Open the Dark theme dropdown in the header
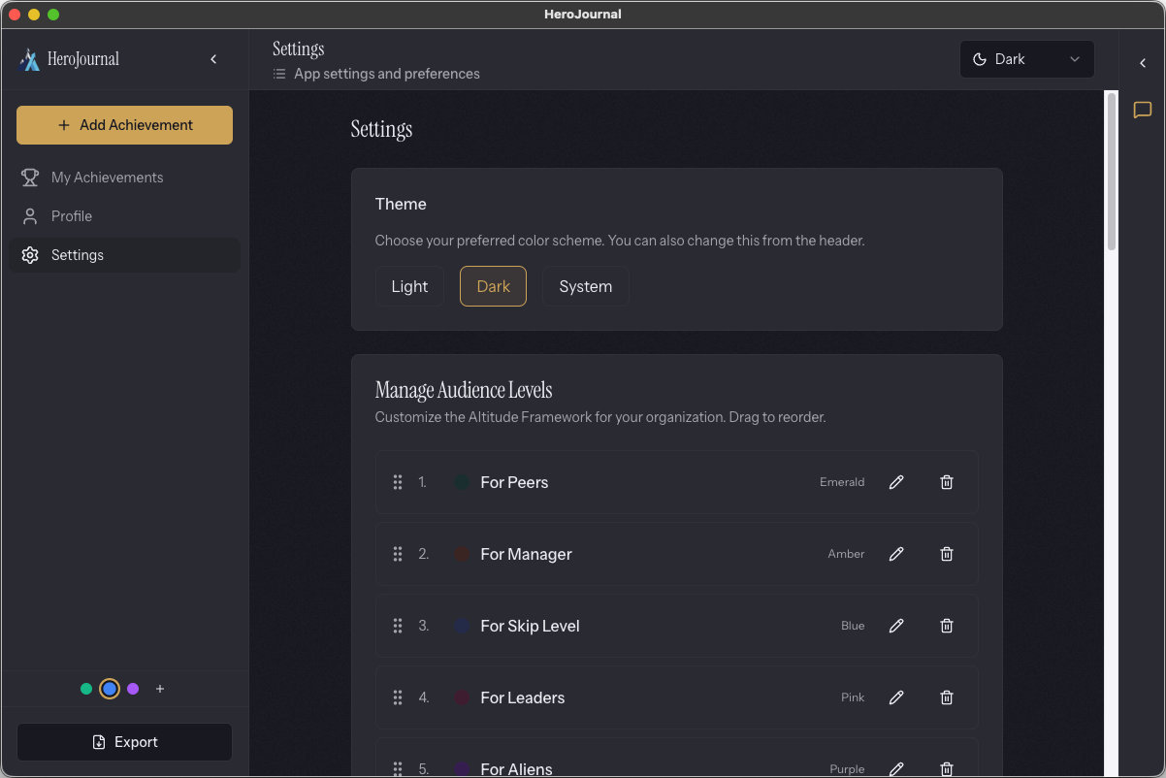This screenshot has width=1166, height=778. [x=1026, y=59]
